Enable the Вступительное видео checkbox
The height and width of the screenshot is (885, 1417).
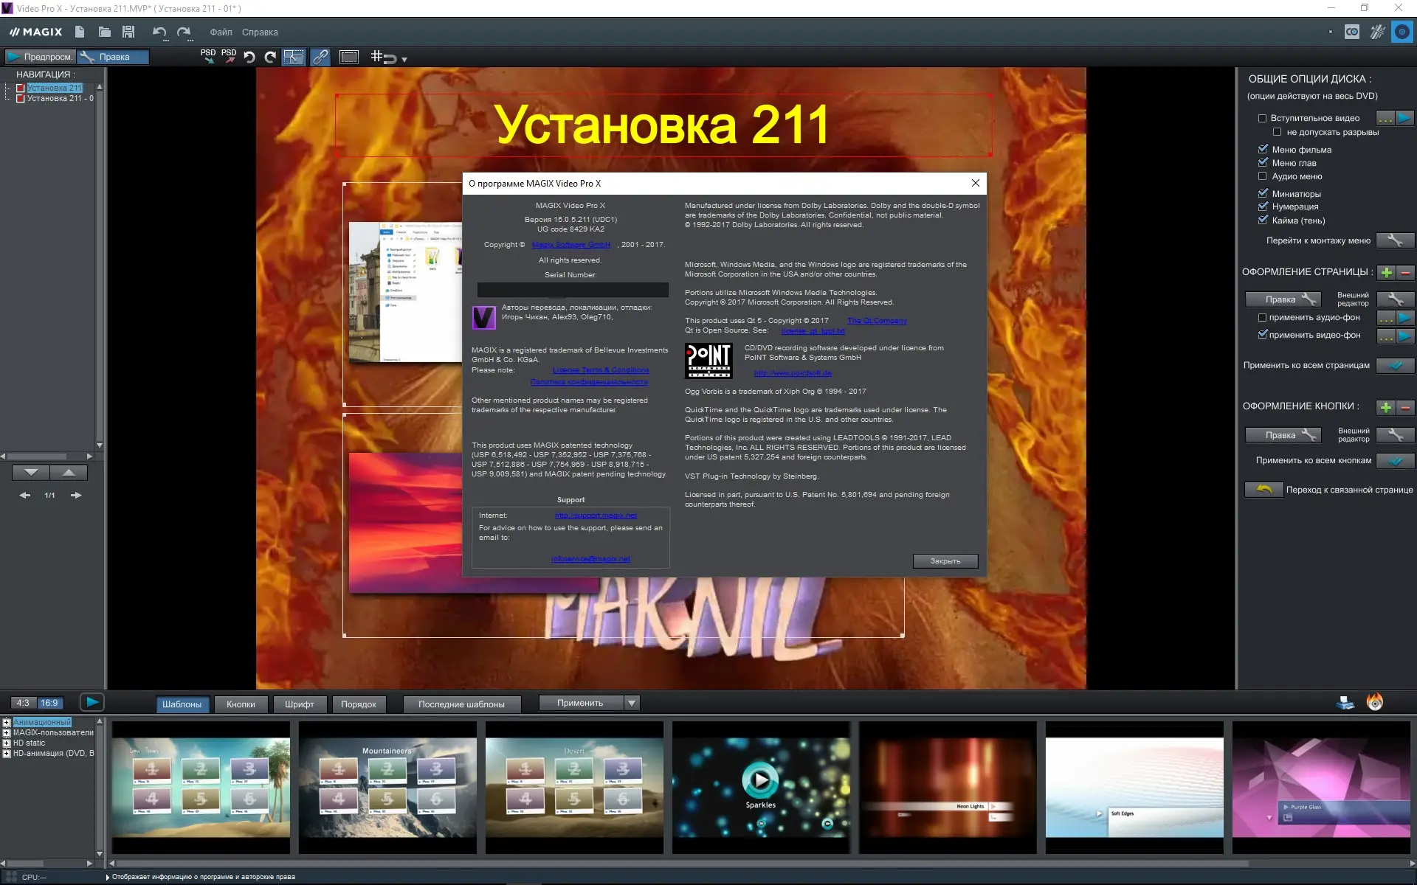point(1262,118)
